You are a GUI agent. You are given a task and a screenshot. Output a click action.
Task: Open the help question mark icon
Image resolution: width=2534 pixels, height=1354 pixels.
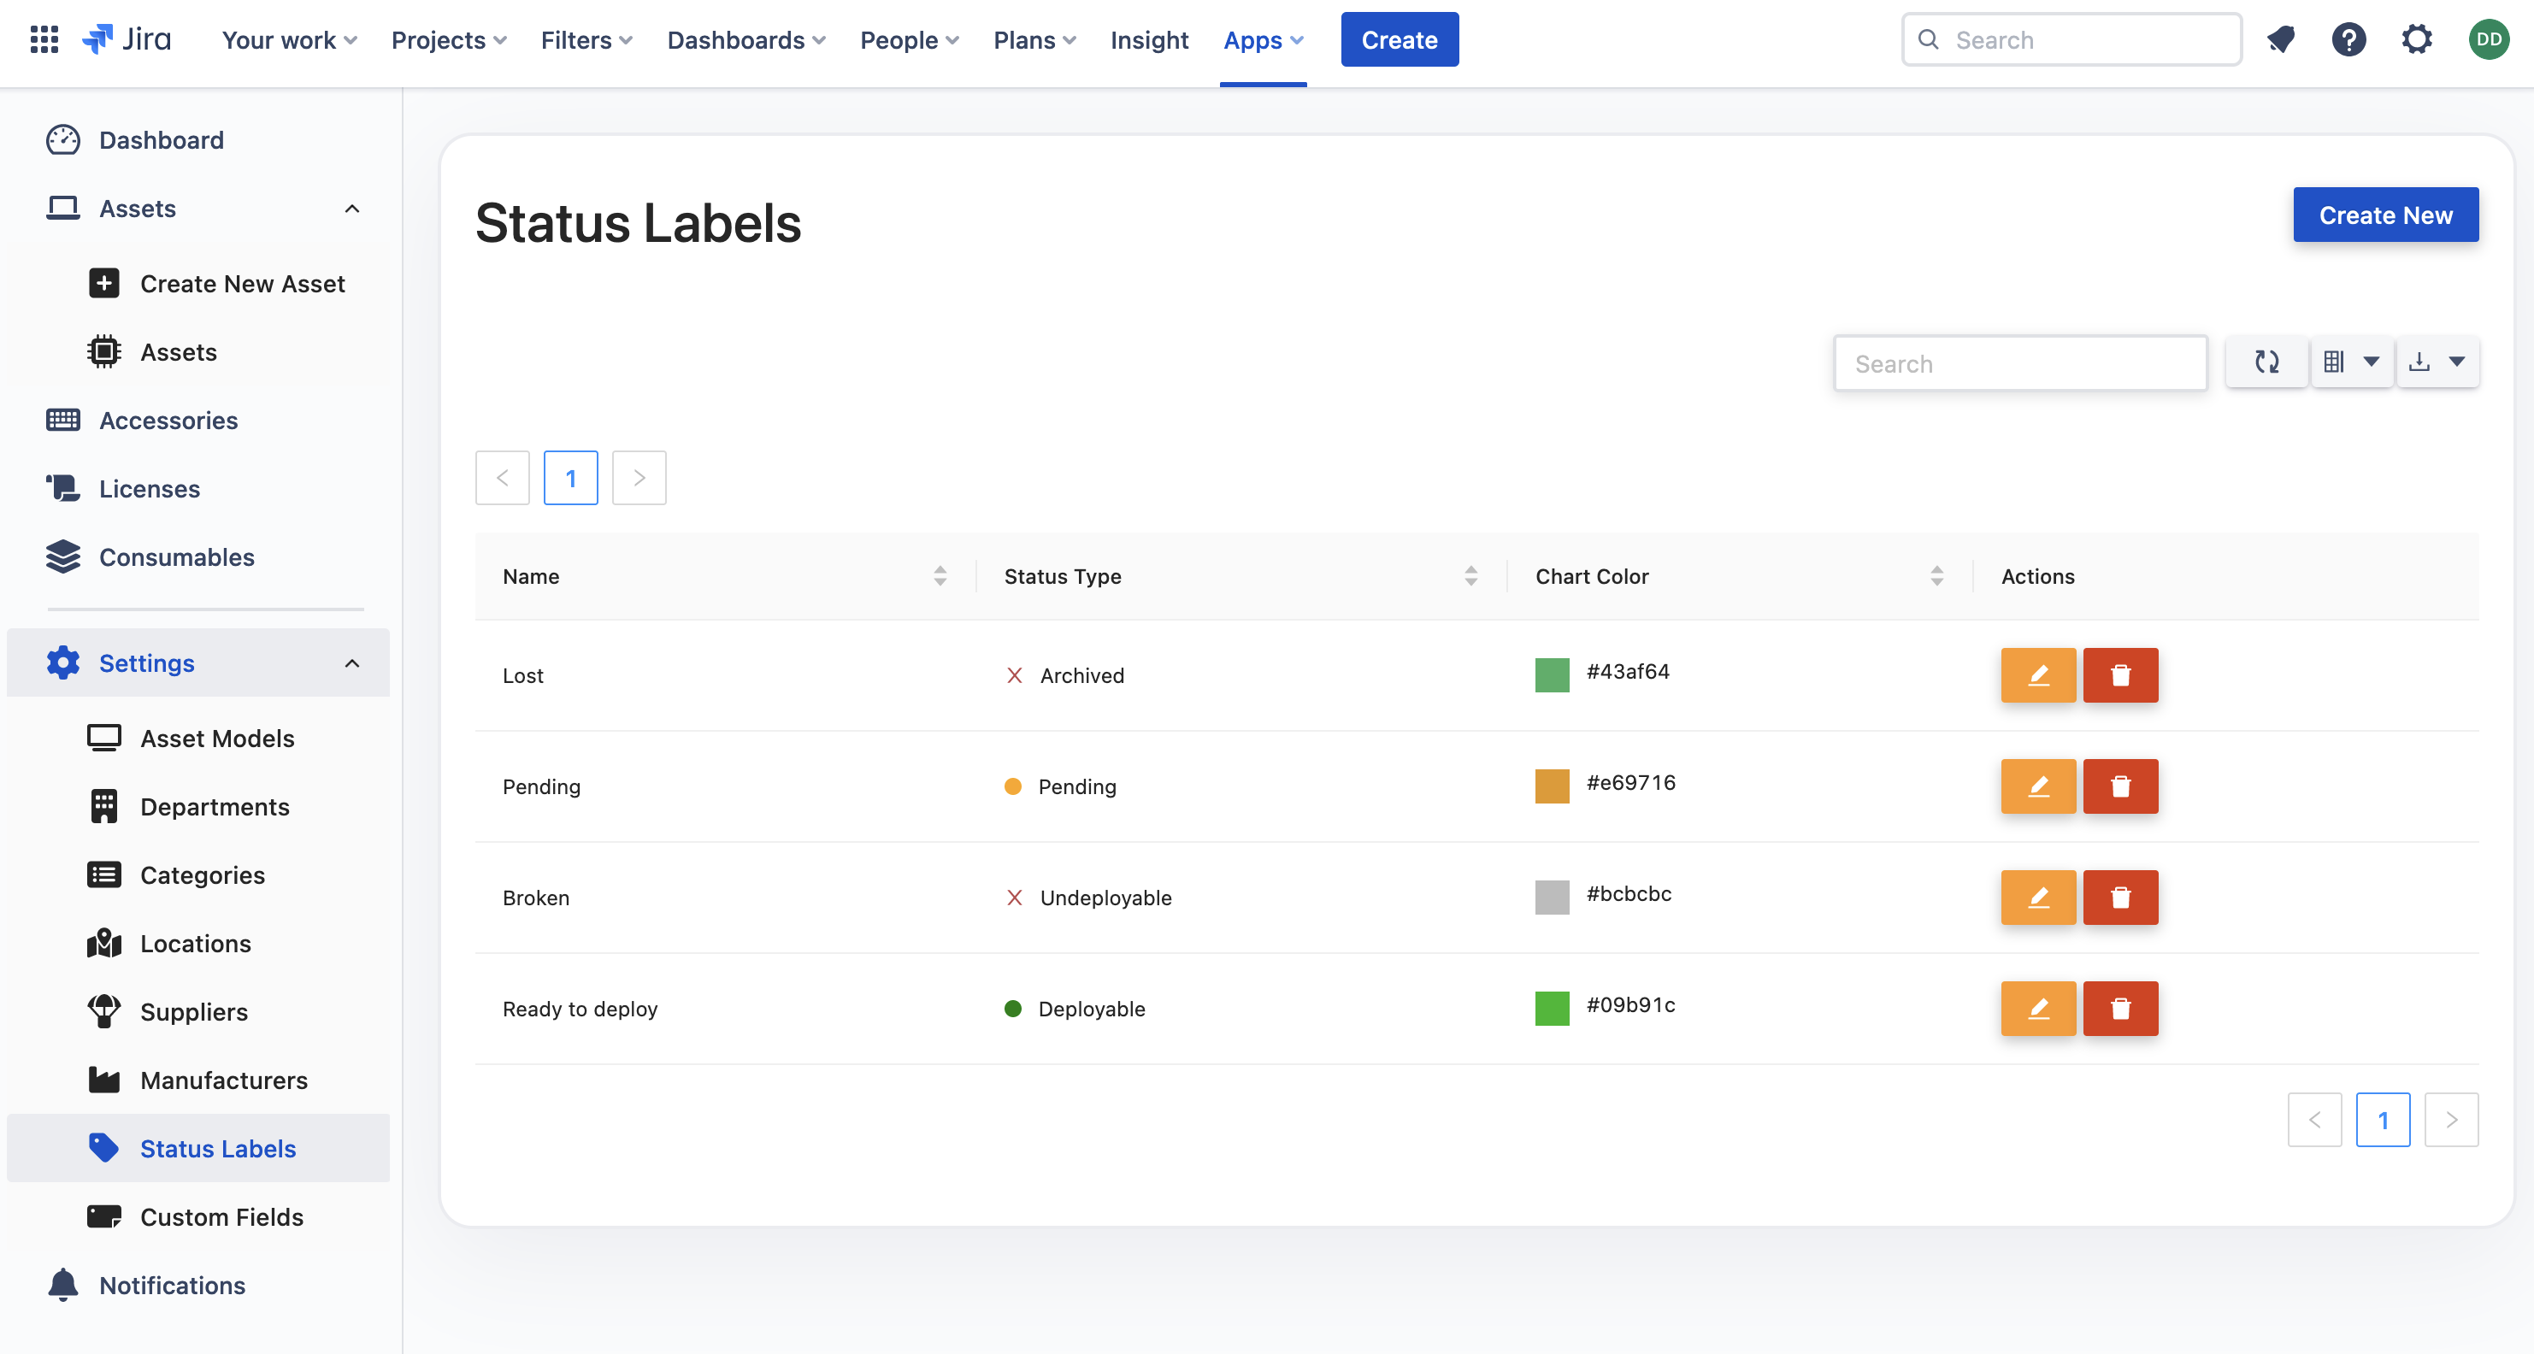click(x=2349, y=39)
